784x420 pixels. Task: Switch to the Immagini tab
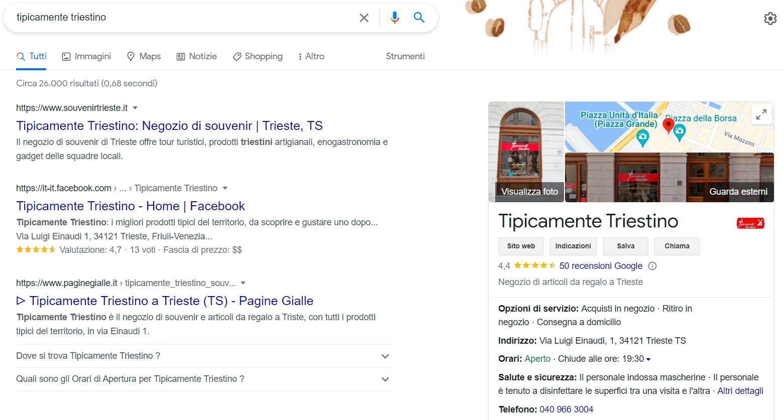tap(86, 56)
